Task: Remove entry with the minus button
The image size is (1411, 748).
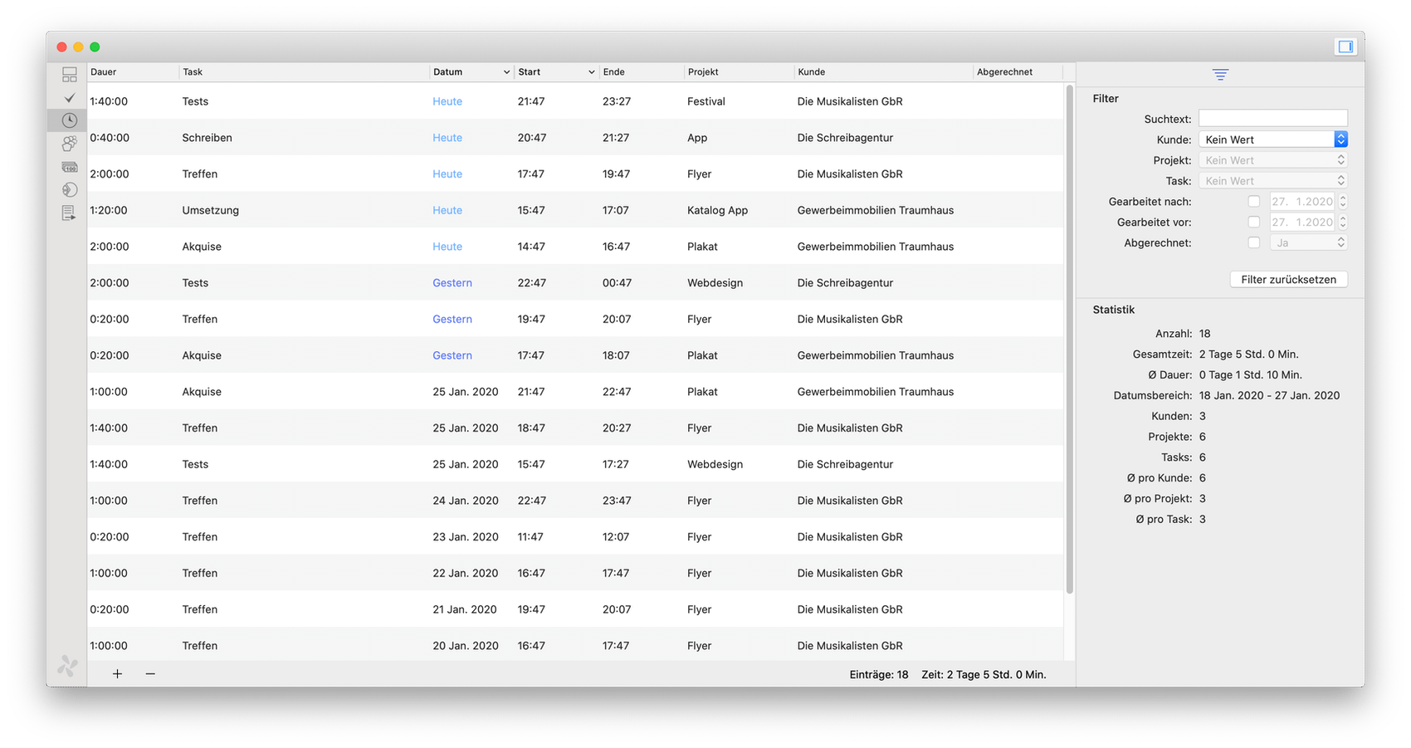Action: tap(150, 674)
